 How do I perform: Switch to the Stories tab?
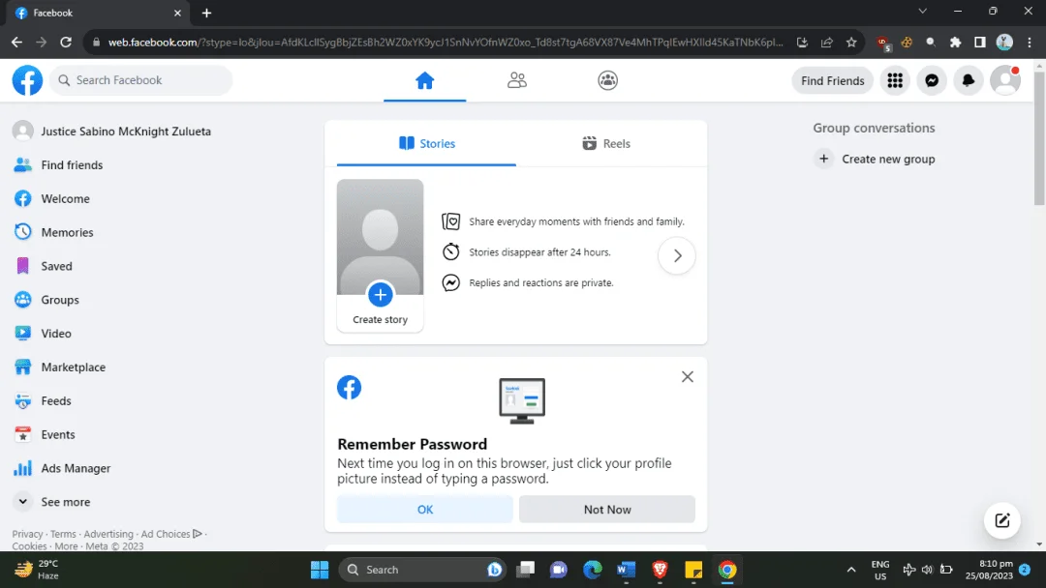tap(426, 144)
